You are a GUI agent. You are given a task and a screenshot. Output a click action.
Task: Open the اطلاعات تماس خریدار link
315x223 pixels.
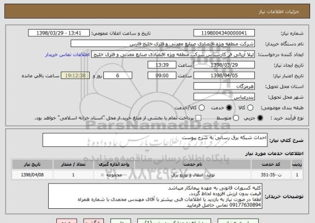coord(67,55)
